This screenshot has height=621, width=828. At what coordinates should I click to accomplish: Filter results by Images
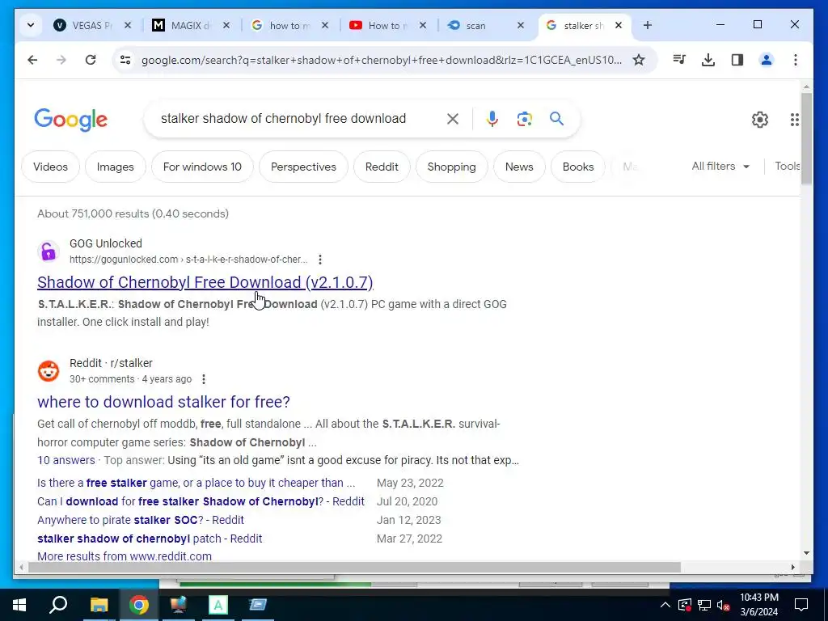click(115, 167)
